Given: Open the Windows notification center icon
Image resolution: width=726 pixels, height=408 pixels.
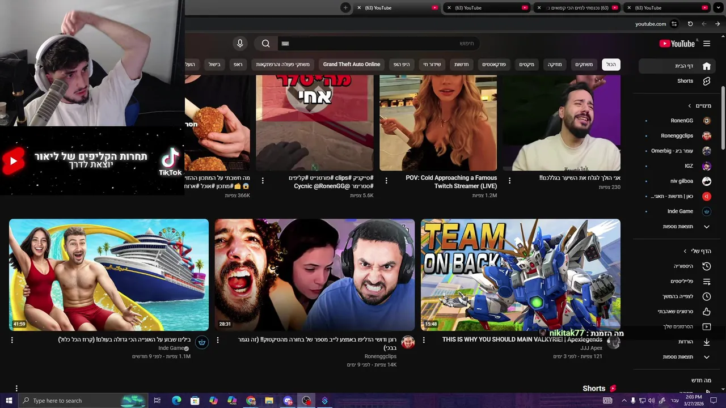Looking at the screenshot, I should [x=714, y=401].
